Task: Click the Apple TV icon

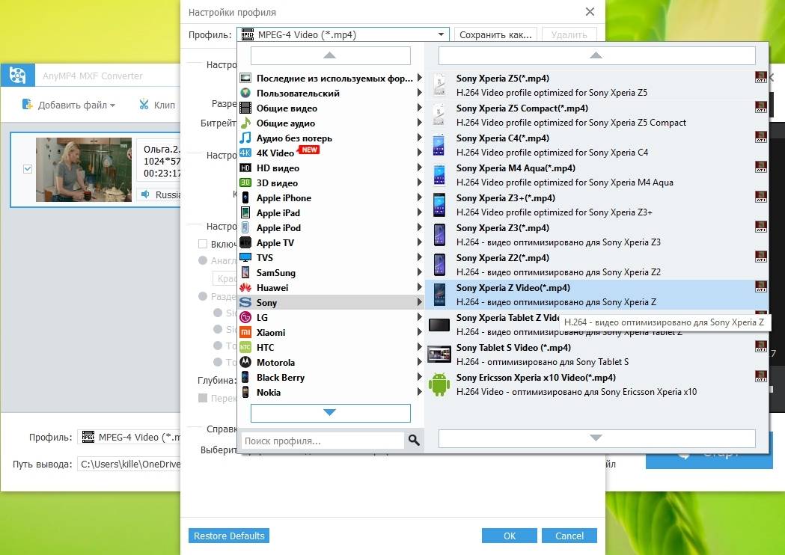Action: [245, 242]
